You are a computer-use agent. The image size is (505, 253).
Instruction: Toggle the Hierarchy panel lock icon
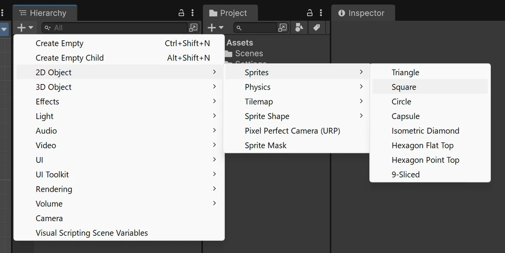pyautogui.click(x=182, y=13)
